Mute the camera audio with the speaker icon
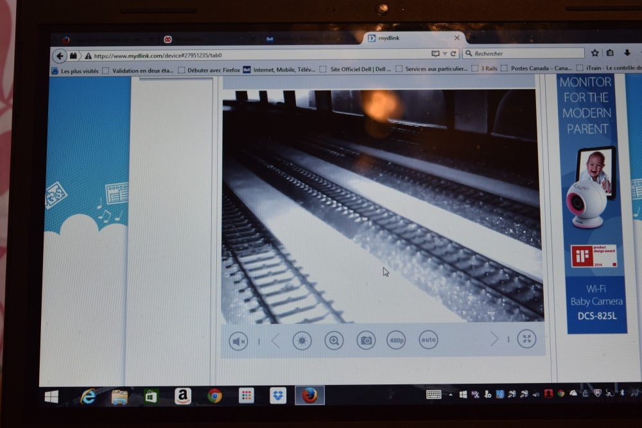The image size is (642, 428). click(x=238, y=341)
